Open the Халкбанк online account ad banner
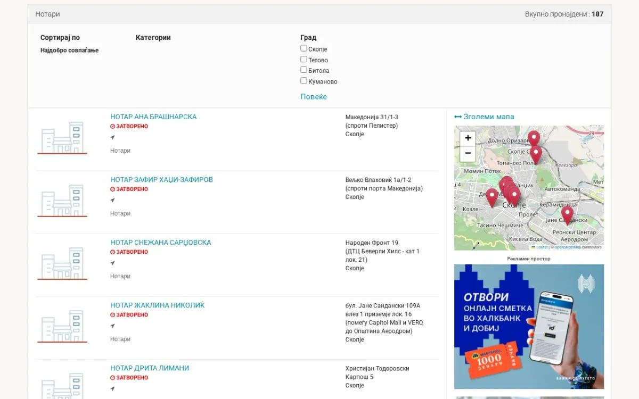The image size is (639, 399). [x=529, y=327]
